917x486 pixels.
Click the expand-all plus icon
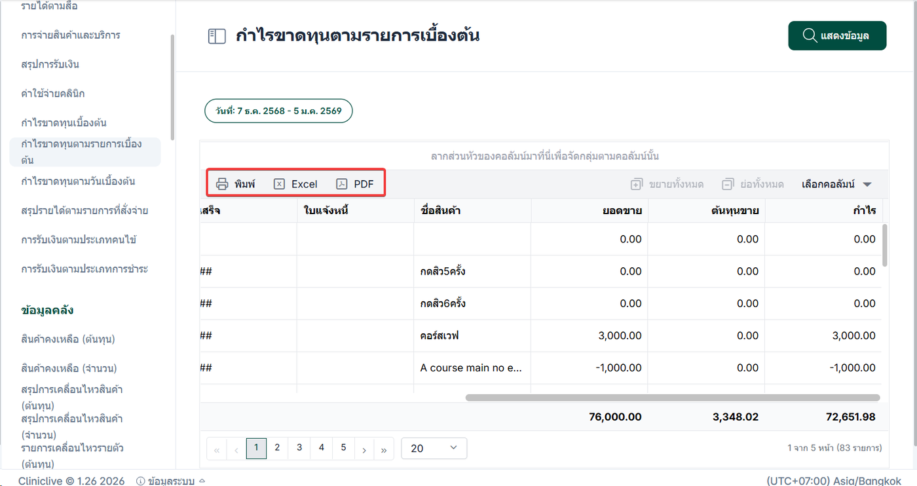637,185
